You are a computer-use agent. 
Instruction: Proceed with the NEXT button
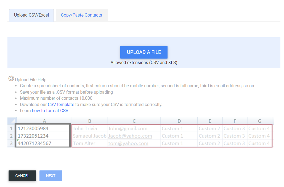[x=51, y=176]
